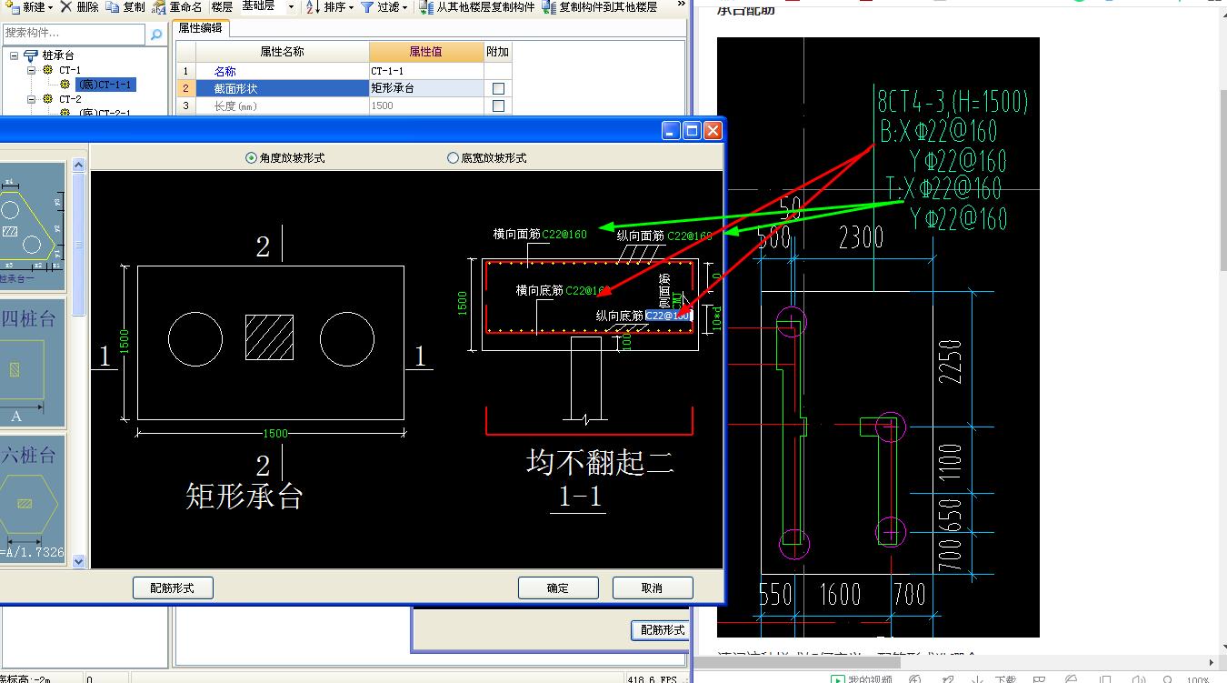
Task: Open the 基础层 floor dropdown
Action: click(291, 6)
